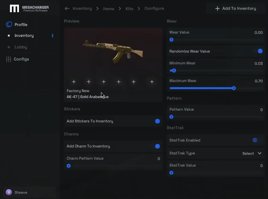This screenshot has width=268, height=199.
Task: Enable the StatTrak Enabled toggle
Action: 255,140
